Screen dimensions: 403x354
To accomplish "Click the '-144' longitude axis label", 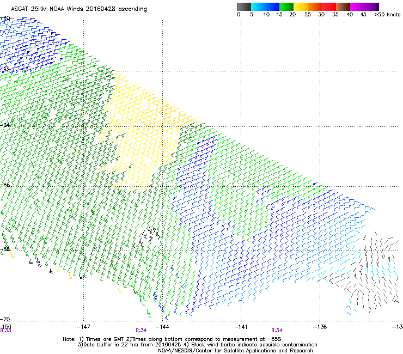I will [x=162, y=327].
